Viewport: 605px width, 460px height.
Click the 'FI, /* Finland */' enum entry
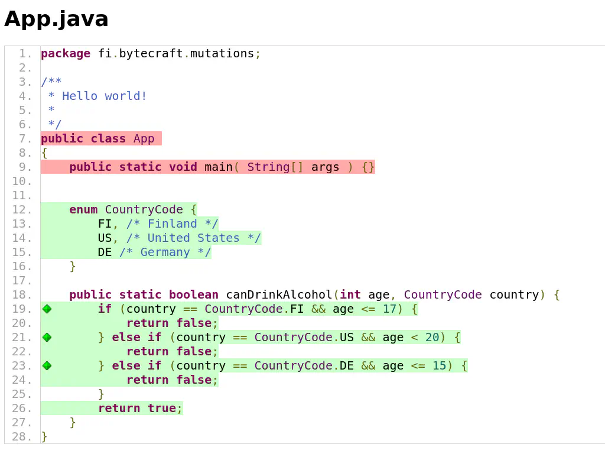pos(158,224)
